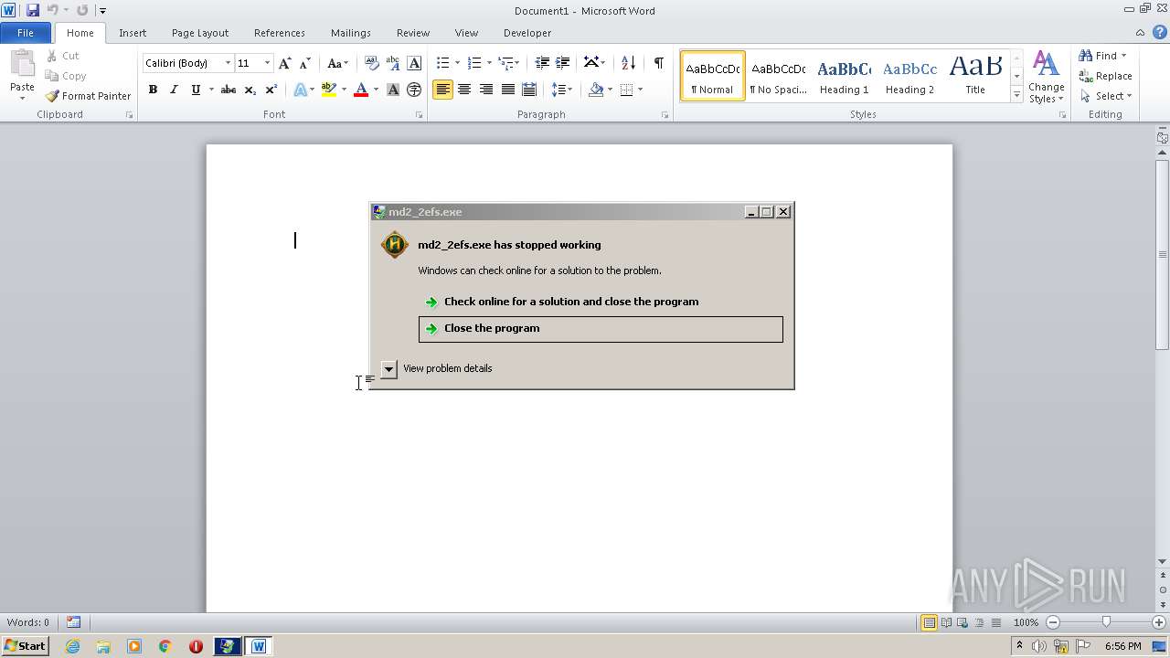Image resolution: width=1170 pixels, height=658 pixels.
Task: Toggle Underline formatting
Action: coord(196,90)
